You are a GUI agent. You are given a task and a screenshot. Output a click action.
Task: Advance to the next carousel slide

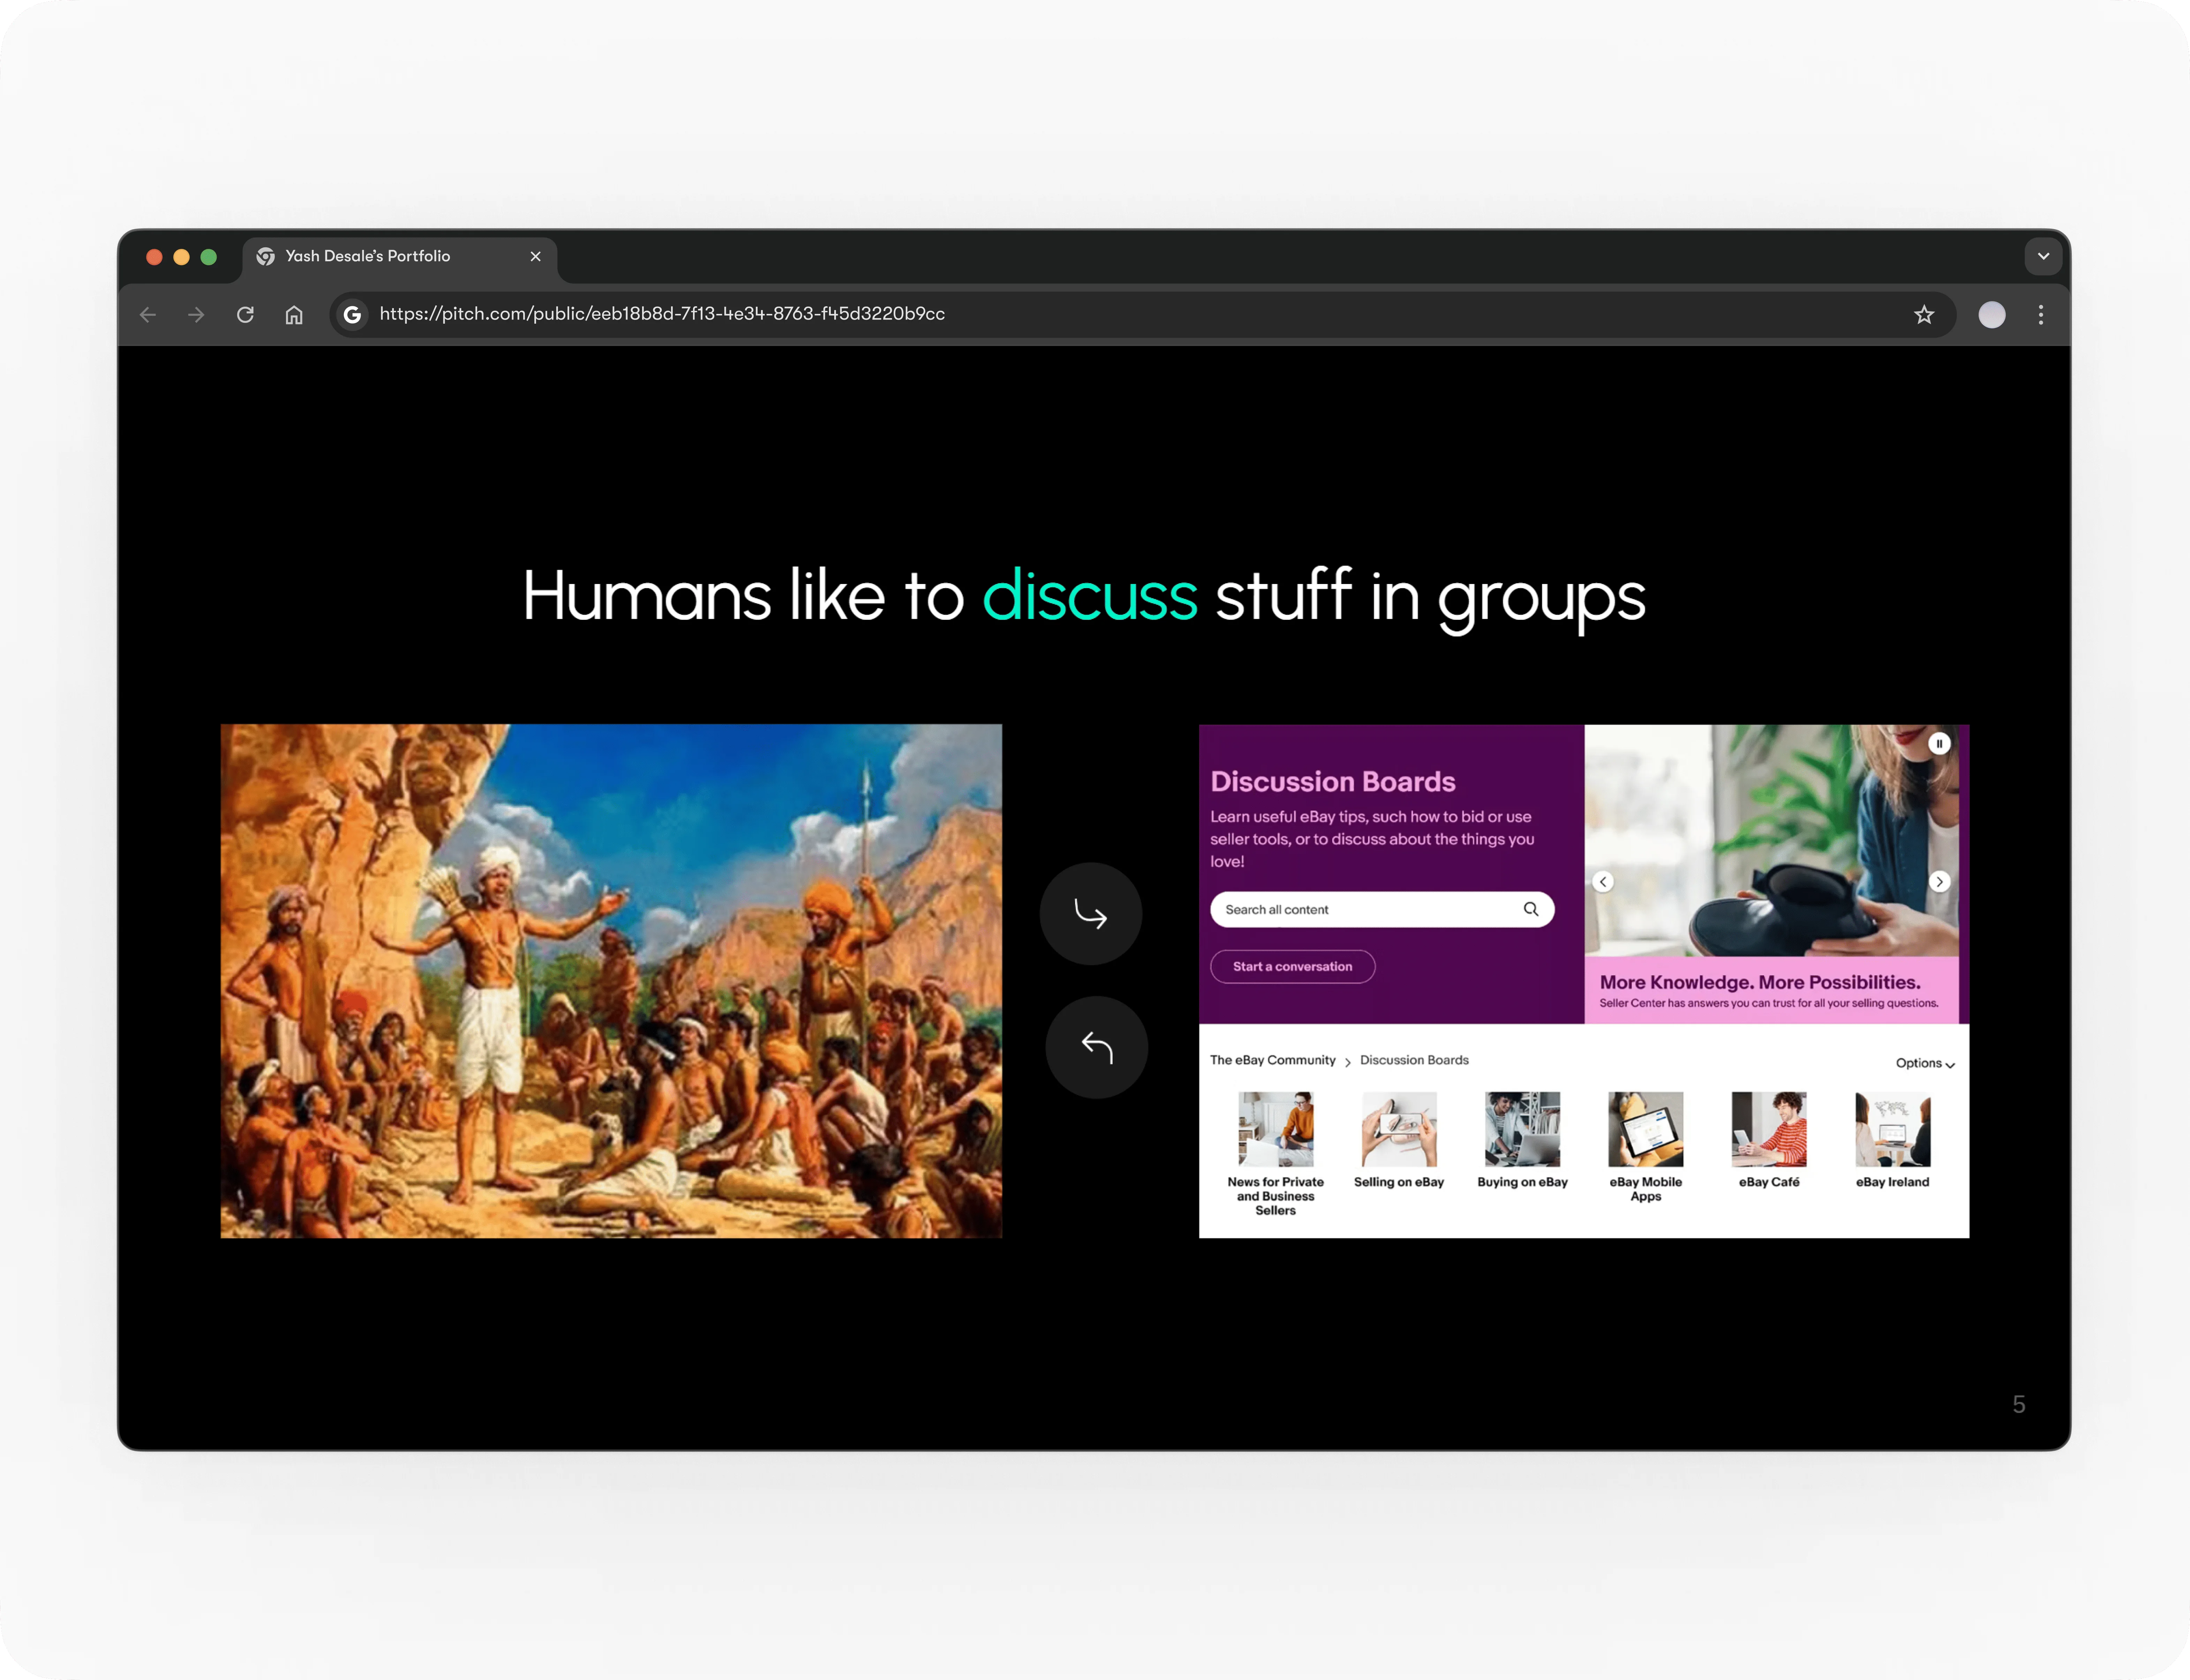point(1939,881)
